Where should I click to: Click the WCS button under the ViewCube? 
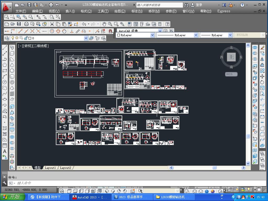coord(231,74)
